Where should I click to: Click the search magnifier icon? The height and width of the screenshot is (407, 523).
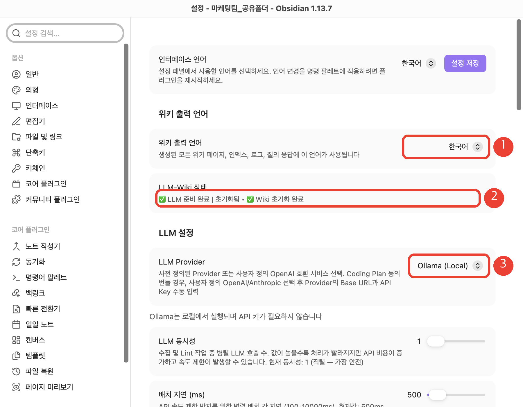pos(17,33)
